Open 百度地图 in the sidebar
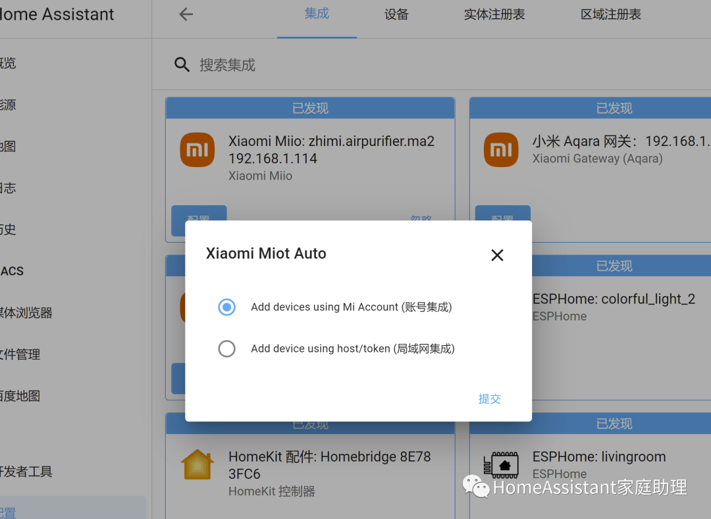This screenshot has height=519, width=711. click(x=20, y=396)
